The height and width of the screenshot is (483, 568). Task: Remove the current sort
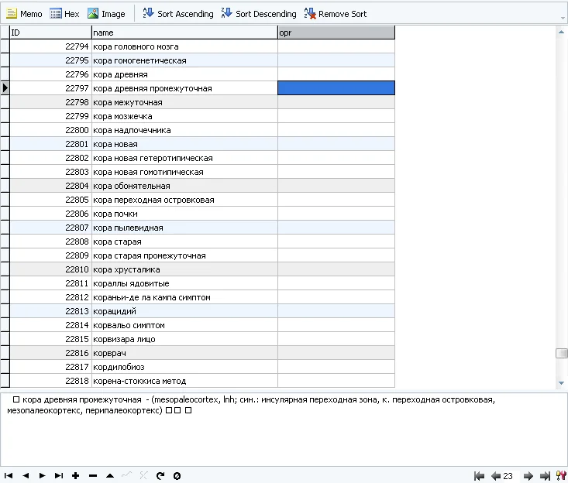tap(335, 14)
